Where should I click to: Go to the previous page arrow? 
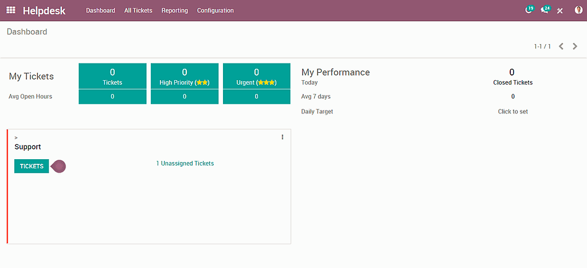click(561, 46)
